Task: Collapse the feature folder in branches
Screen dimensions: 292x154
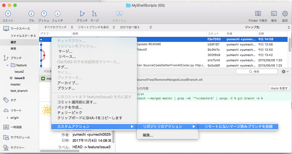Action: pyautogui.click(x=8, y=65)
